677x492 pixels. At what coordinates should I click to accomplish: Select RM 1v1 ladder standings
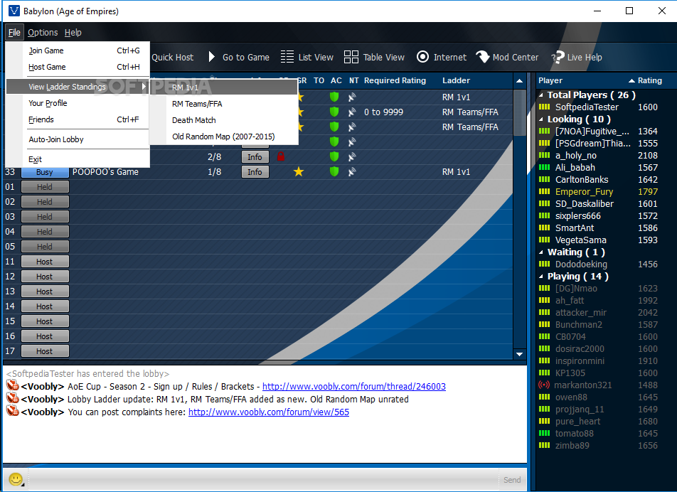(x=224, y=87)
